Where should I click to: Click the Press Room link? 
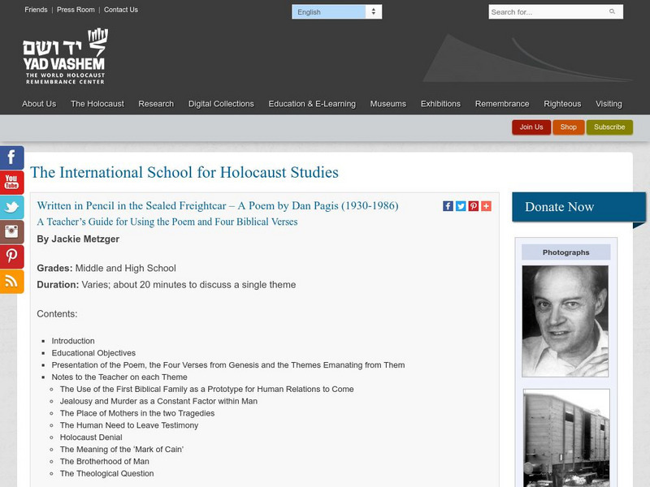coord(76,10)
